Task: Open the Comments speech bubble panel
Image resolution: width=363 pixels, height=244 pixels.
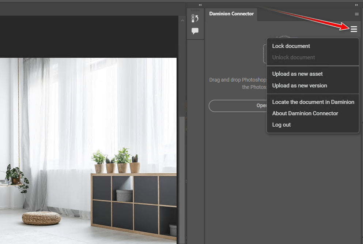Action: [195, 31]
